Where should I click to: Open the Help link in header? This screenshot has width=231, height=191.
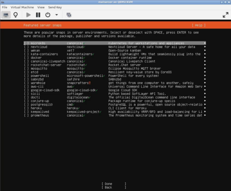(198, 25)
